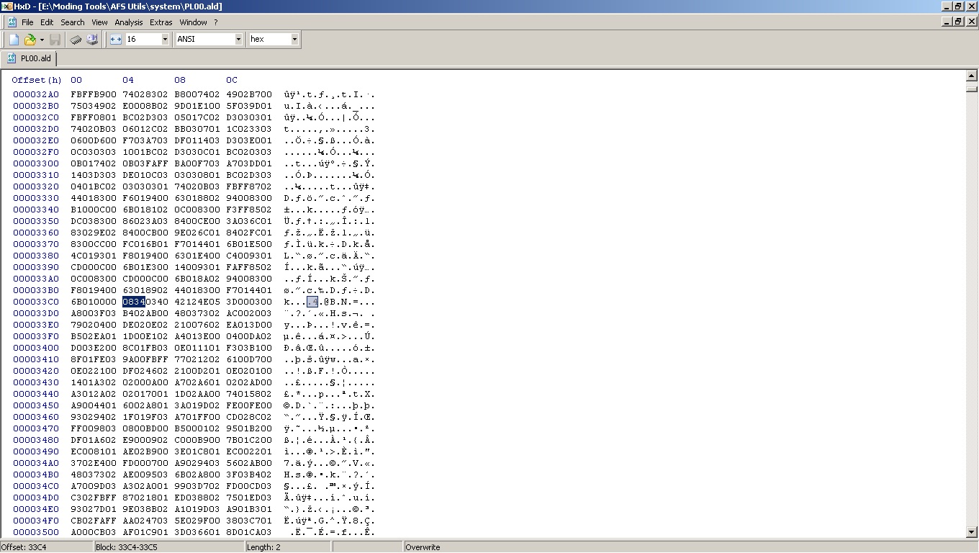Open the Extras menu
Viewport: 979px width, 553px height.
pos(161,22)
